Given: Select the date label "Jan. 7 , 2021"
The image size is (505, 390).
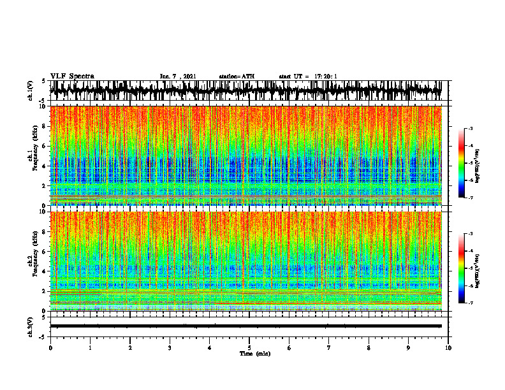Looking at the screenshot, I should click(x=178, y=76).
